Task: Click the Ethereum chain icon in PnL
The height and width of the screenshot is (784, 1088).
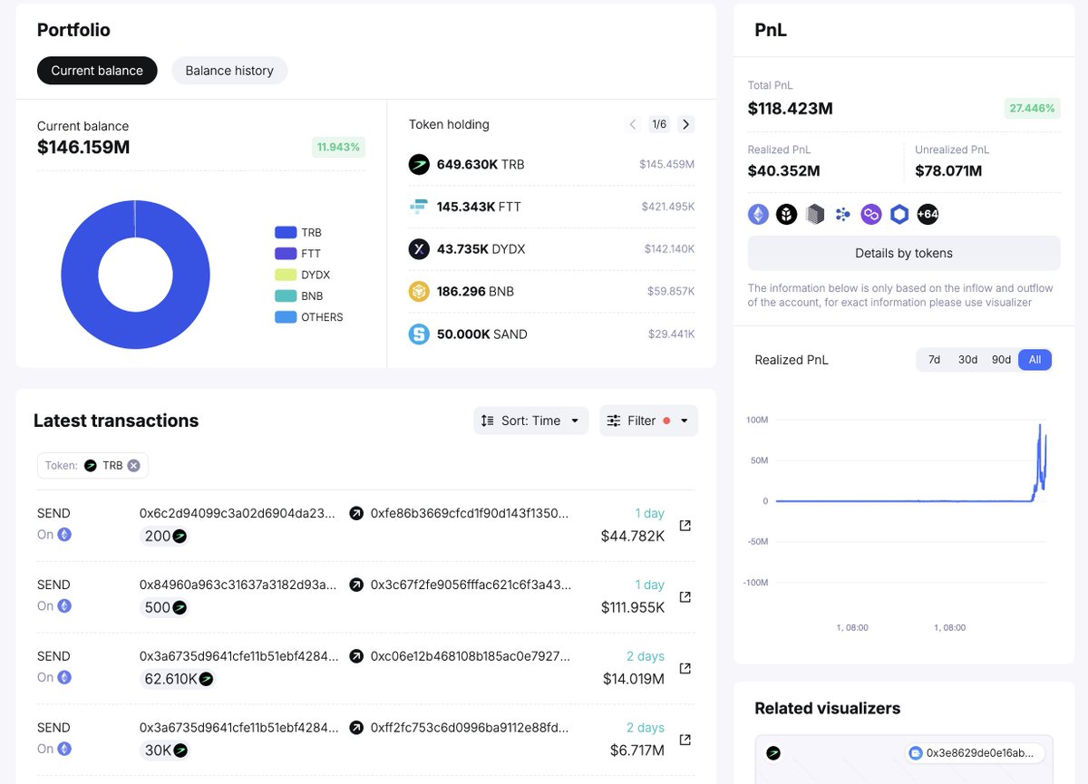Action: click(x=758, y=214)
